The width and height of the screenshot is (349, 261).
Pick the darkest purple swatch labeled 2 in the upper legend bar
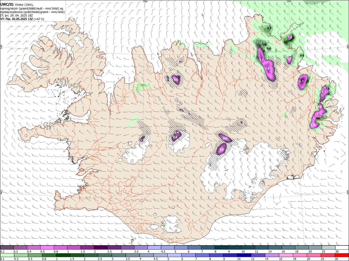101,247
